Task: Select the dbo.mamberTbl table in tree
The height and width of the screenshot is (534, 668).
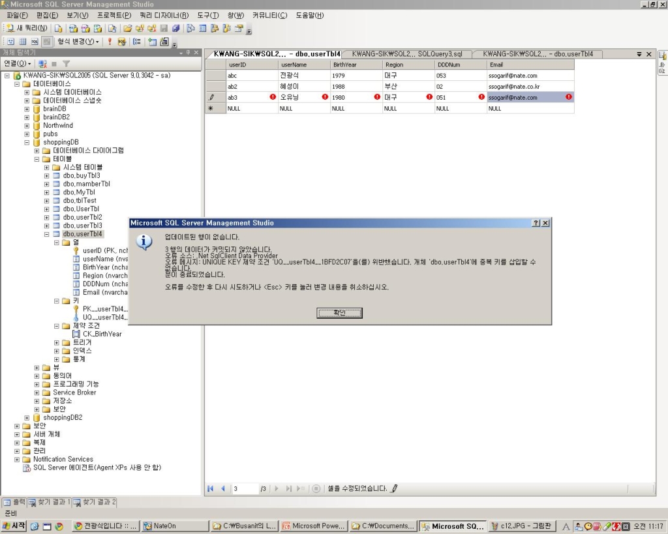Action: [87, 184]
